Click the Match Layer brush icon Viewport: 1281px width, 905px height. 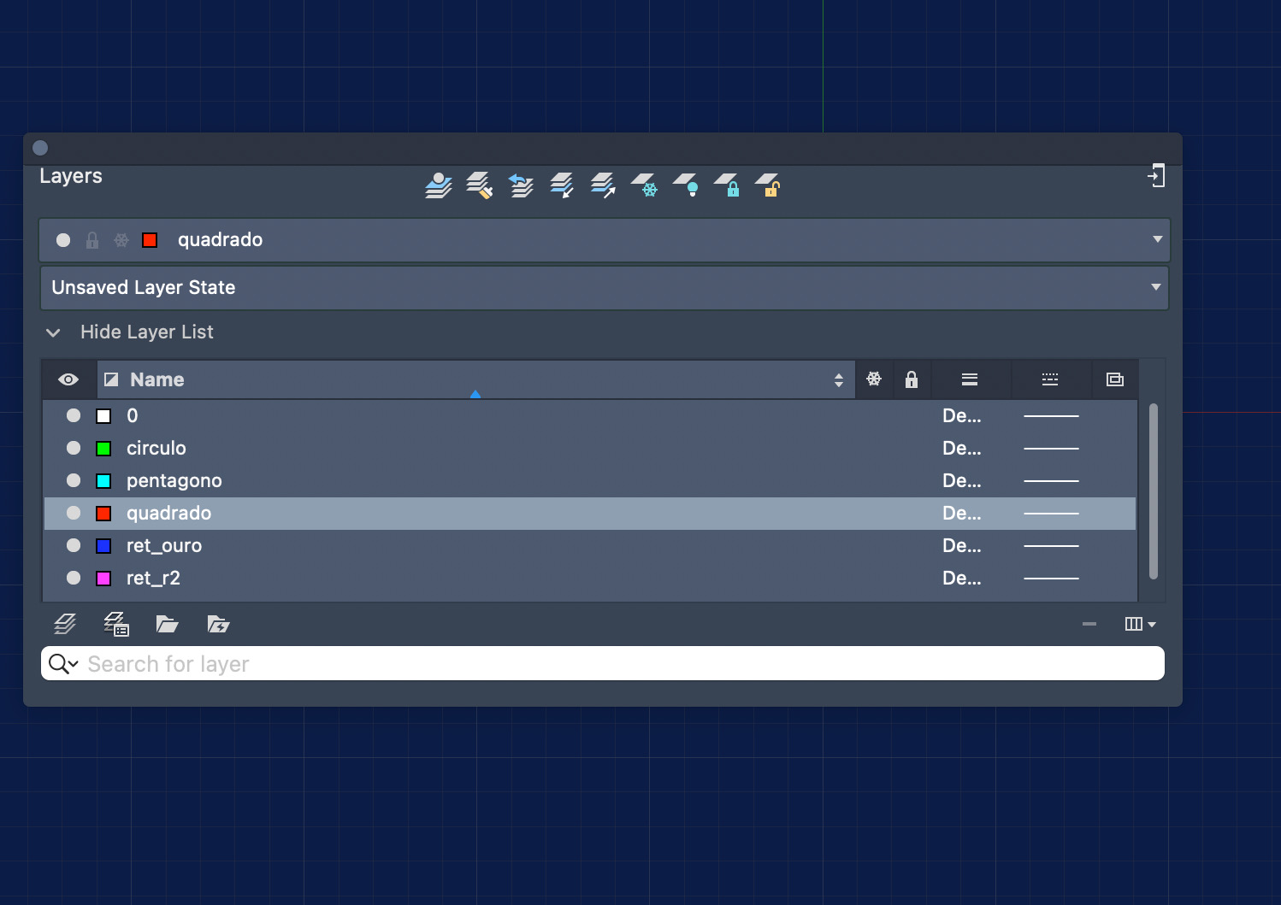(480, 185)
